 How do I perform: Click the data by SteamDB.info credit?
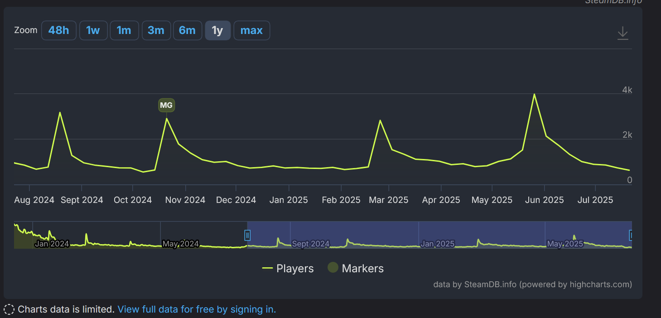coord(532,284)
